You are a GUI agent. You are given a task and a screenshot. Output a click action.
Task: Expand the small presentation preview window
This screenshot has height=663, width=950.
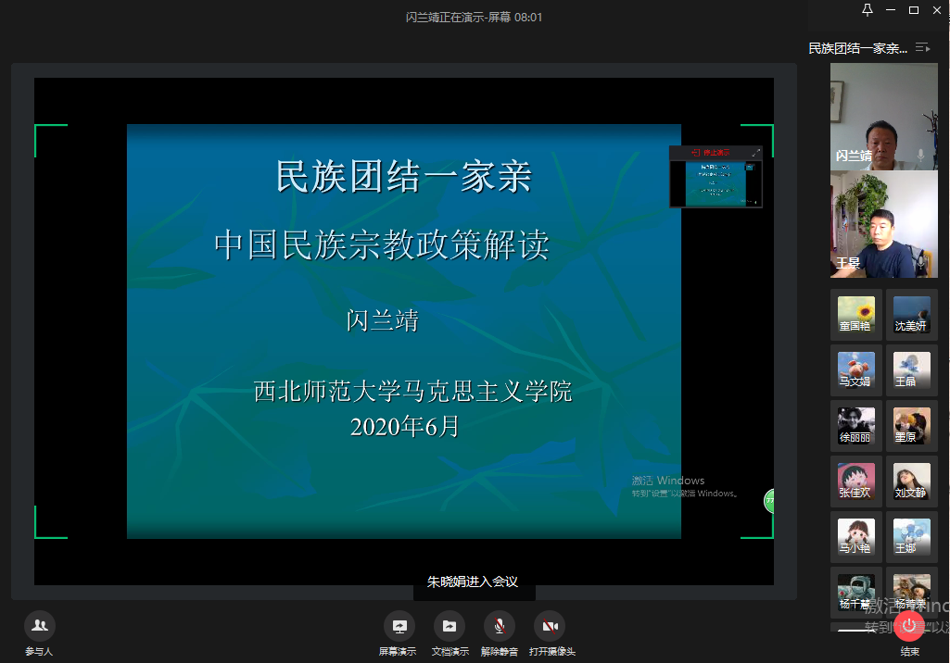click(x=755, y=153)
